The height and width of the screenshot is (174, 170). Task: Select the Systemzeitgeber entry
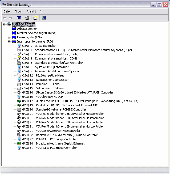pyautogui.click(x=46, y=46)
